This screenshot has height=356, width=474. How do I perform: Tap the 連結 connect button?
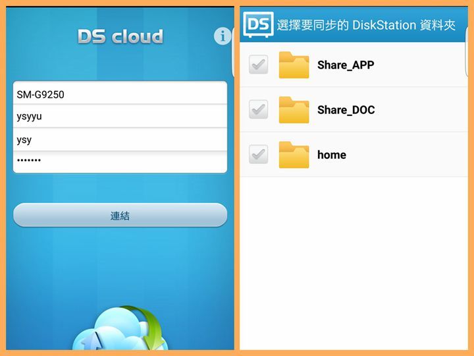(x=120, y=215)
